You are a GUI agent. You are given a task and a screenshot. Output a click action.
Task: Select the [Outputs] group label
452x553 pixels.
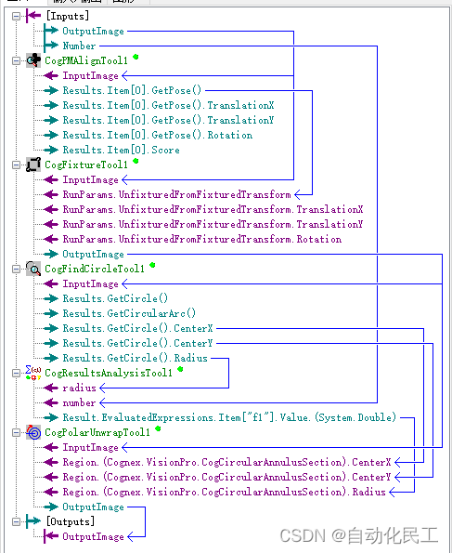(71, 521)
